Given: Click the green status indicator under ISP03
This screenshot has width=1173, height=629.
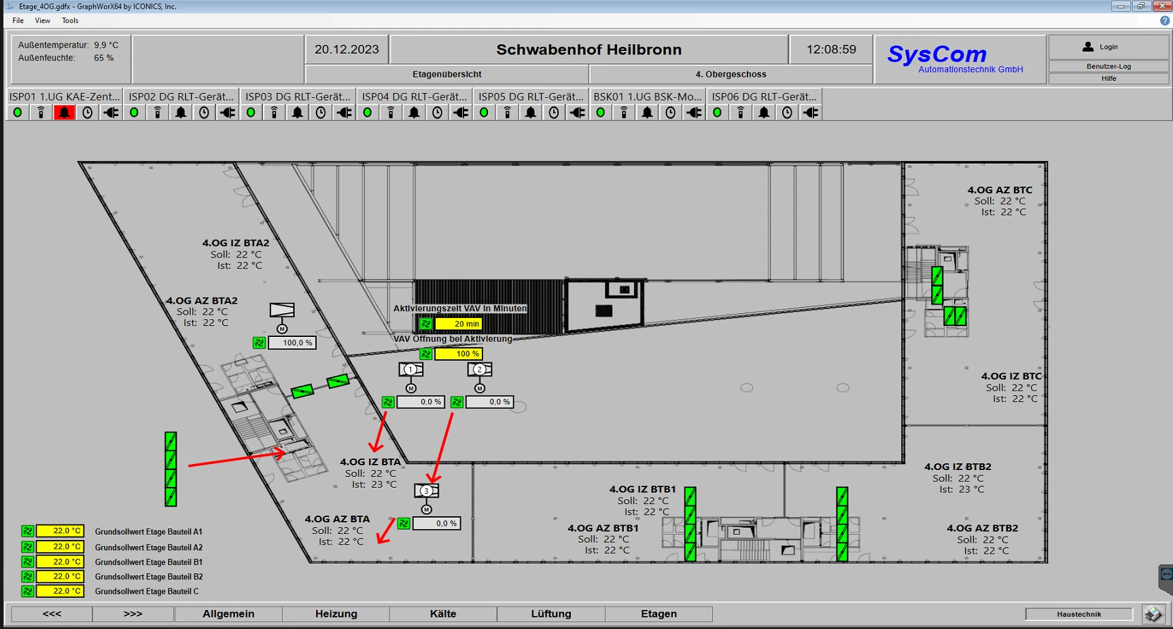Looking at the screenshot, I should point(251,113).
